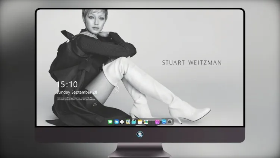Open the clapperboard video app in dock
This screenshot has height=158, width=280.
[134, 122]
